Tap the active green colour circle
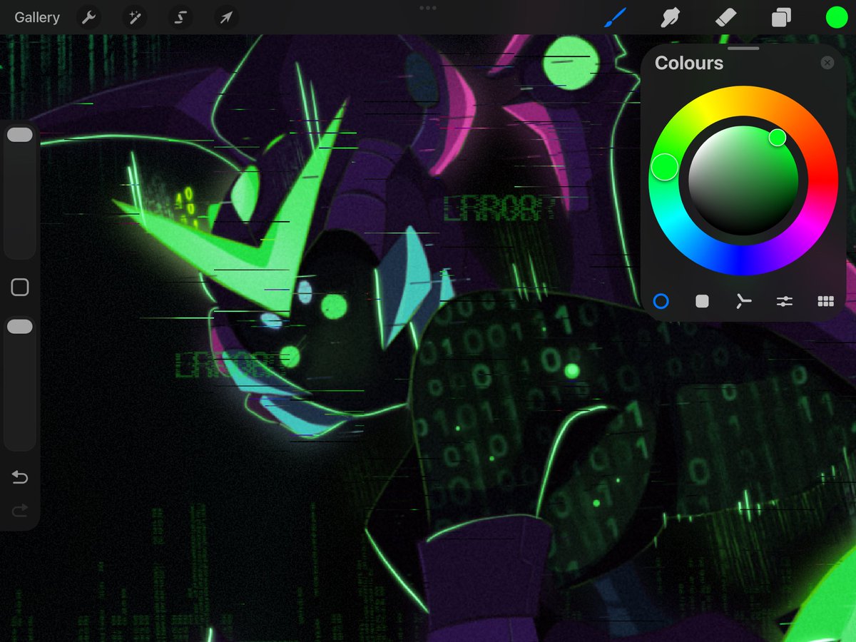The height and width of the screenshot is (642, 856). click(x=836, y=17)
